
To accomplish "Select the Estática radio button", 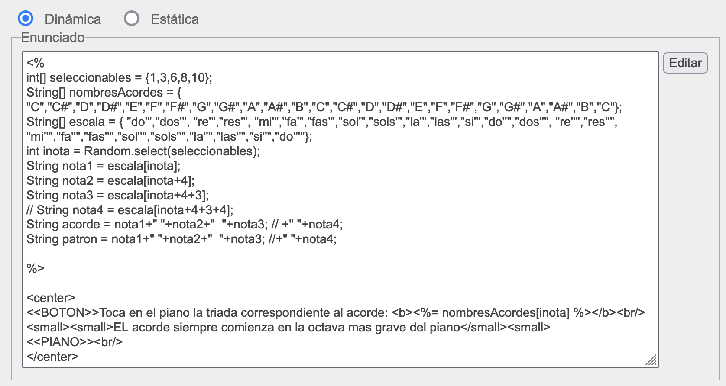I will tap(132, 19).
